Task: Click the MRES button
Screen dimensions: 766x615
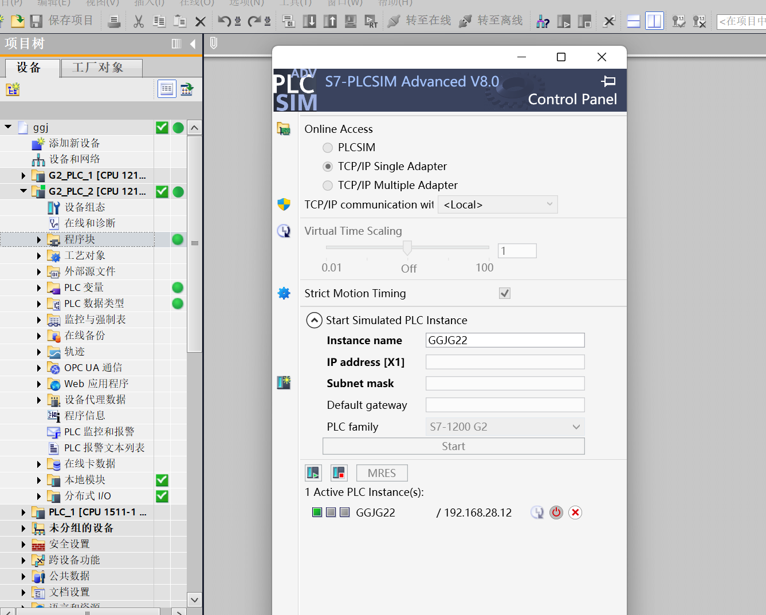Action: [x=382, y=473]
